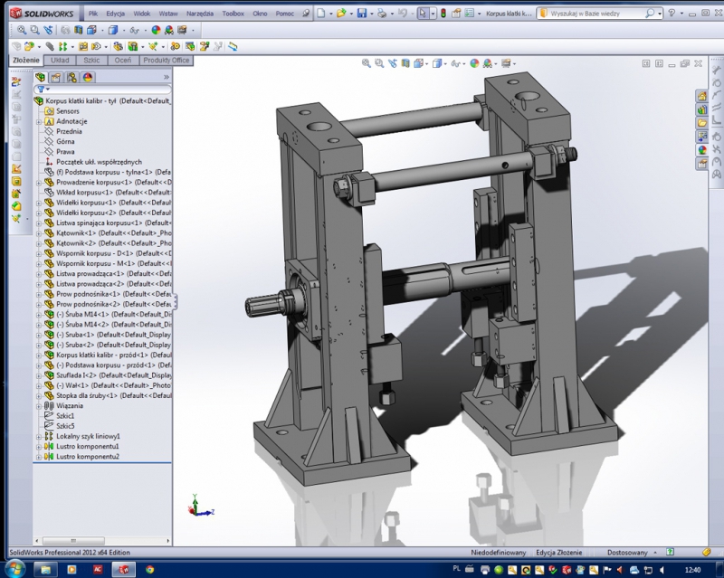Select Kątownik<1> component in tree
This screenshot has height=578, width=724.
pyautogui.click(x=77, y=232)
